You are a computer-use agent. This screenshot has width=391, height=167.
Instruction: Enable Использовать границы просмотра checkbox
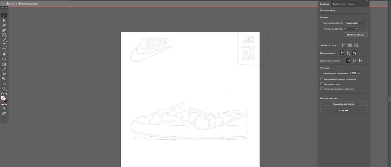(322, 79)
